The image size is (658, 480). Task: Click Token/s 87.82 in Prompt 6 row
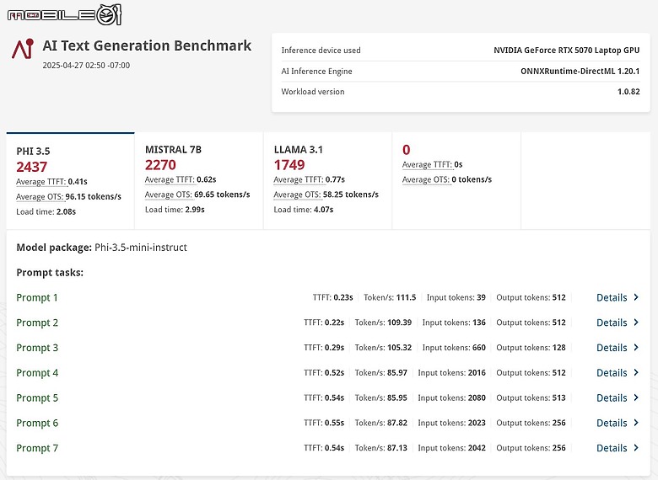point(381,423)
